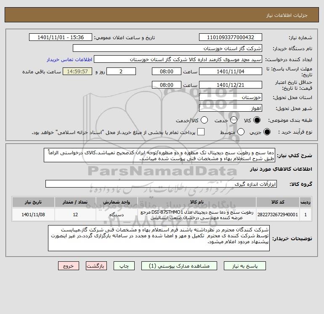Viewport: 324px width, 314px height.
Task: Click the جزئیات اطلاعات نیاز page title
Action: click(x=287, y=15)
